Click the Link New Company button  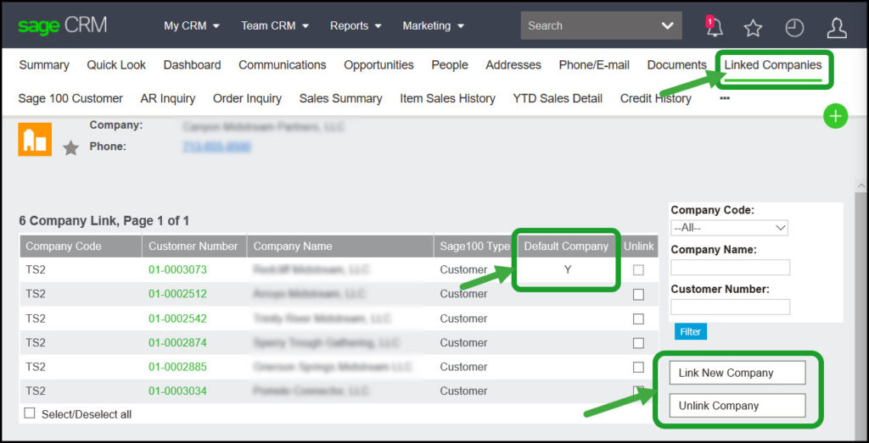[x=737, y=373]
